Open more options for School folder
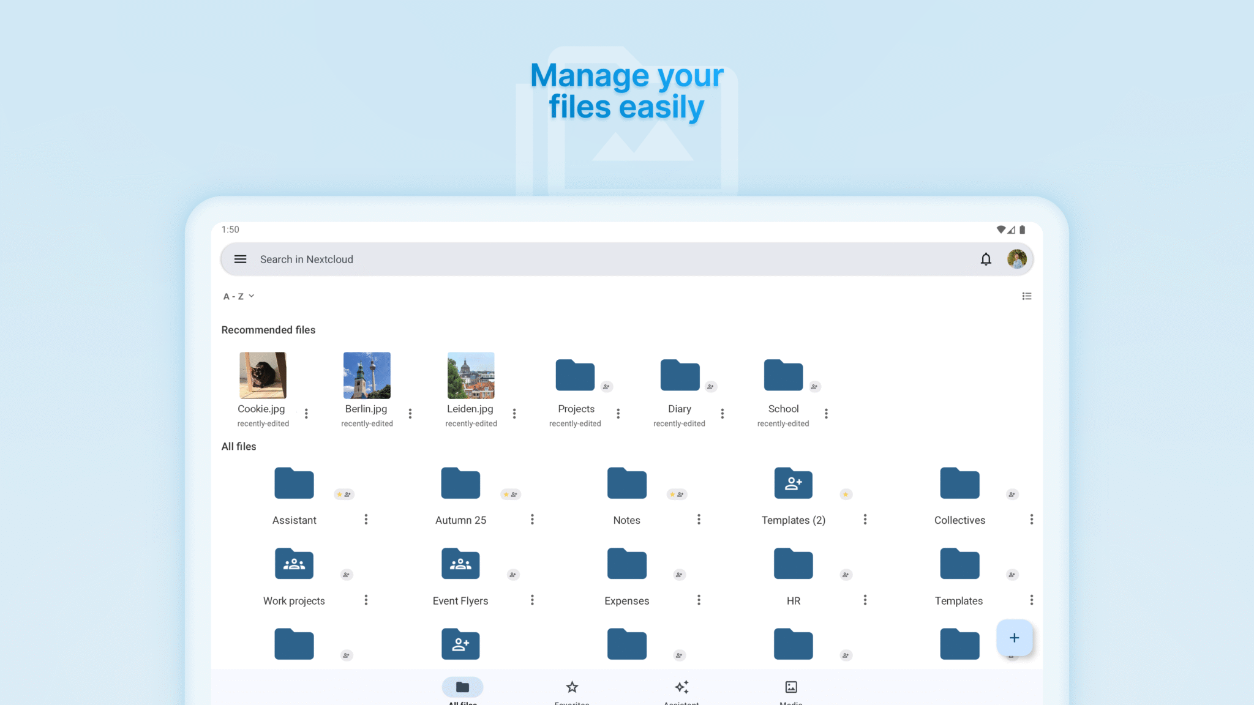The width and height of the screenshot is (1254, 705). (x=827, y=414)
